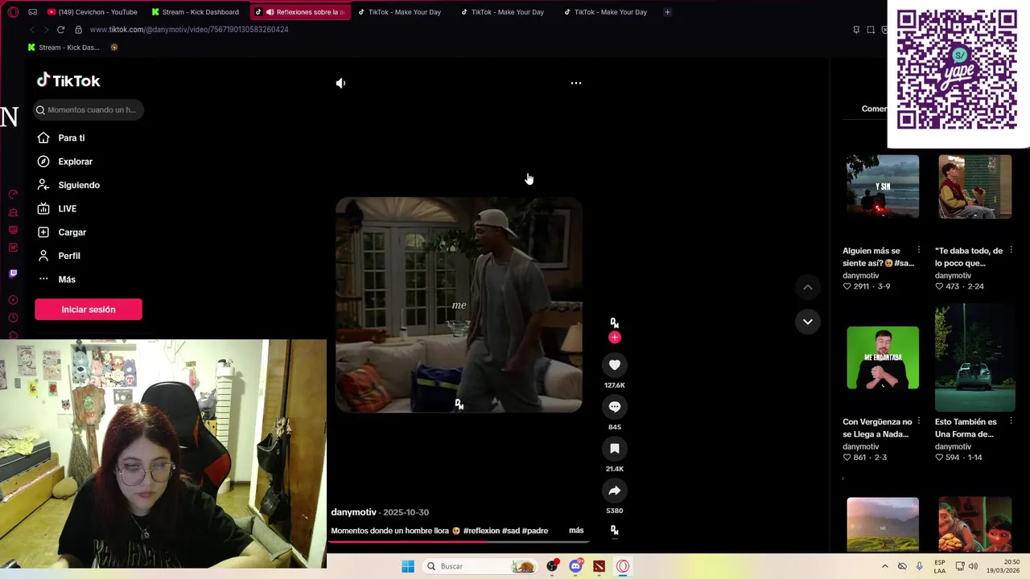Image resolution: width=1030 pixels, height=579 pixels.
Task: Click the #sad hashtag
Action: [510, 531]
